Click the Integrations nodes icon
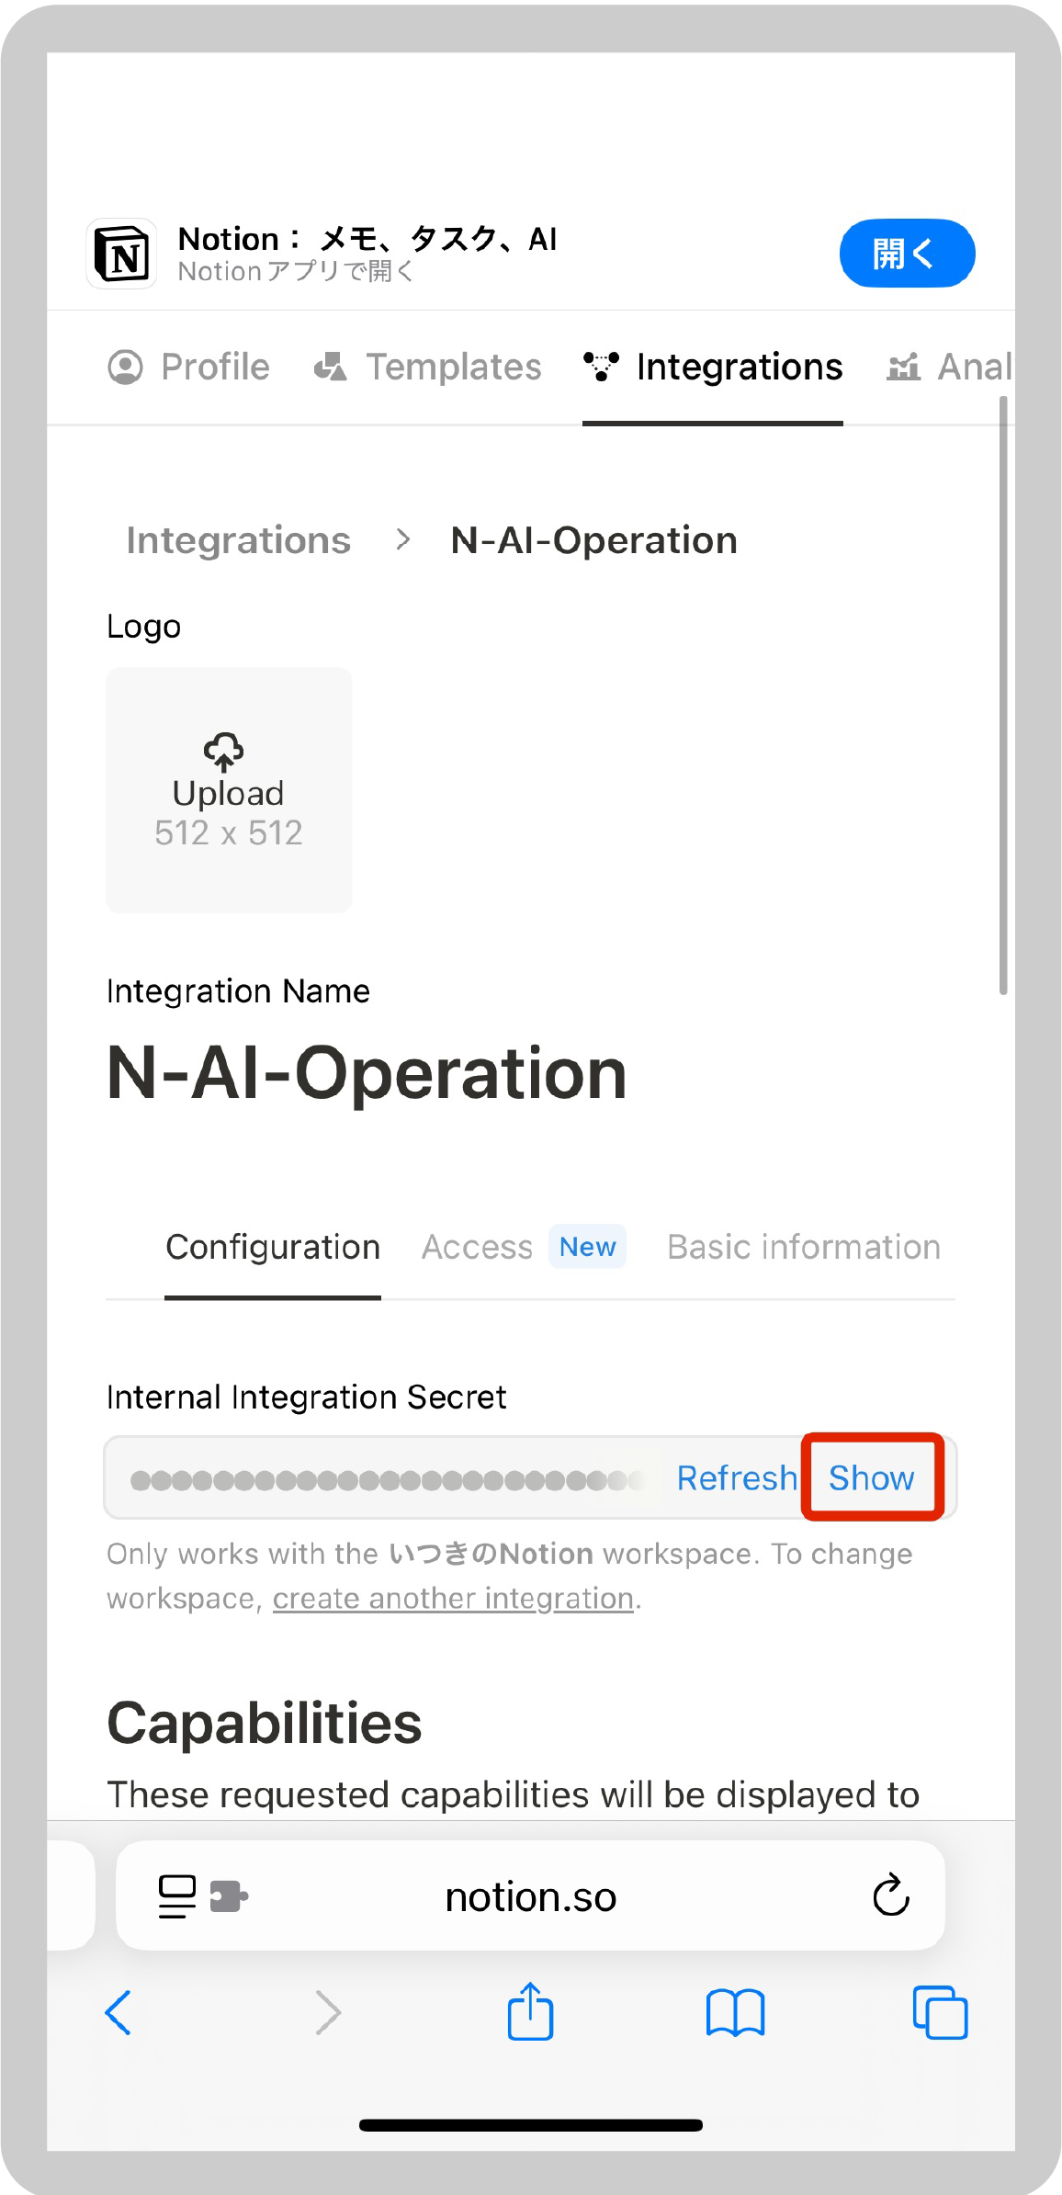 [601, 367]
